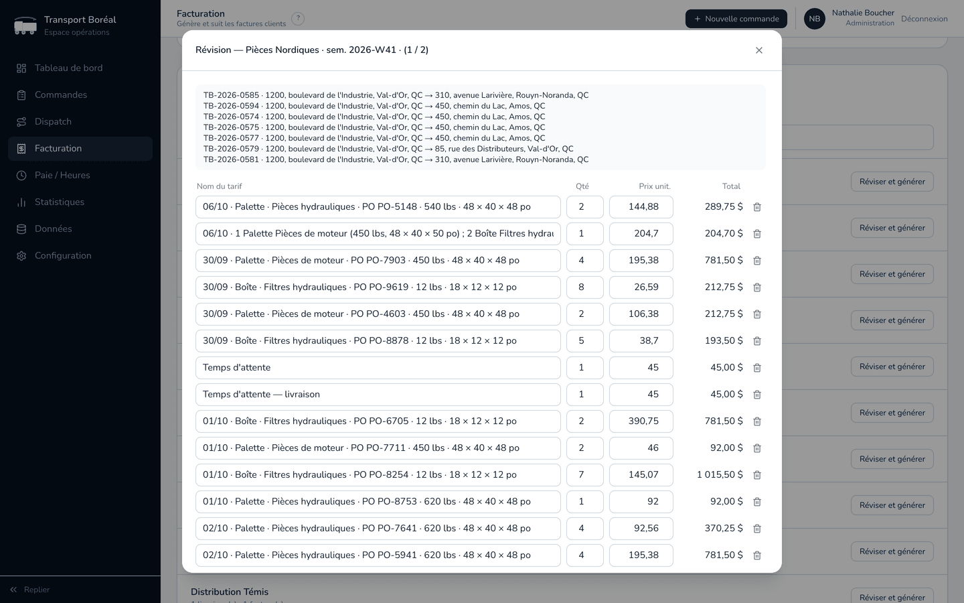The width and height of the screenshot is (964, 603).
Task: Delete the PO-7711 line item
Action: click(757, 448)
